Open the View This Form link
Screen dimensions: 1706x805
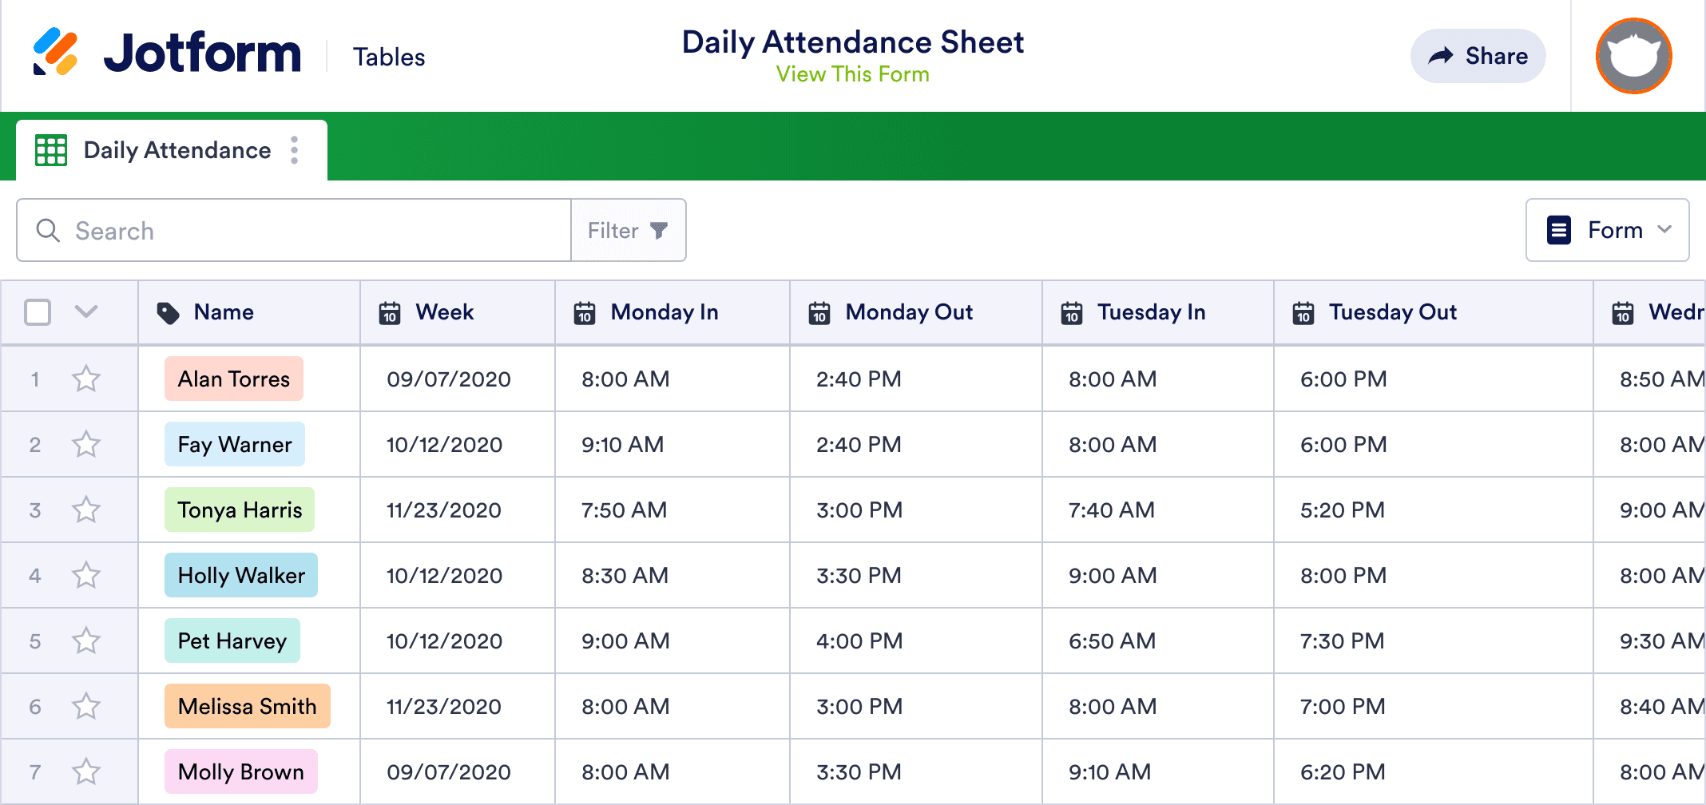point(852,74)
